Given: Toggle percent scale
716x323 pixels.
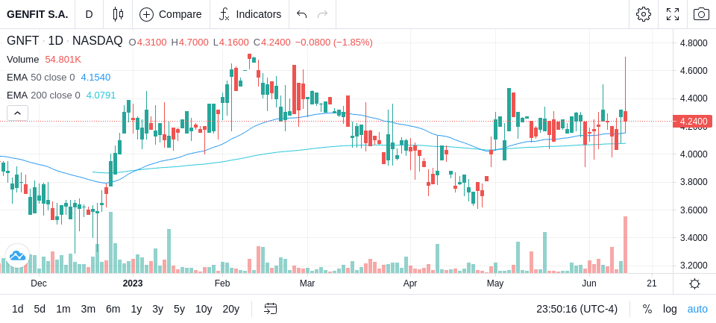Looking at the screenshot, I should click(x=647, y=310).
